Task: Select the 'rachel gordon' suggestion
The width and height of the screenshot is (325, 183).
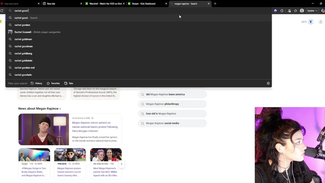Action: coord(138,25)
